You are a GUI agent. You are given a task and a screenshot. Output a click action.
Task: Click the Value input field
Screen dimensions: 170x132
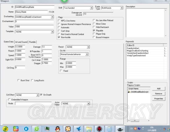pos(34,26)
